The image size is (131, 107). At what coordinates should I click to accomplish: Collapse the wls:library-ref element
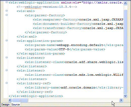coord(7,83)
